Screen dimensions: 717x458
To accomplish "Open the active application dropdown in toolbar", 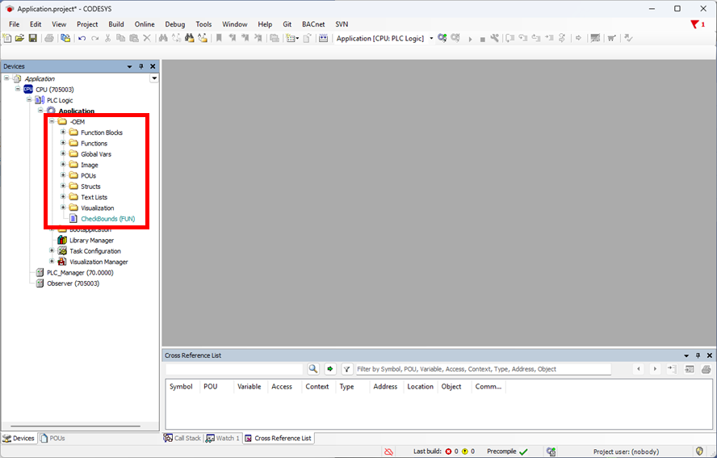I will tap(431, 38).
